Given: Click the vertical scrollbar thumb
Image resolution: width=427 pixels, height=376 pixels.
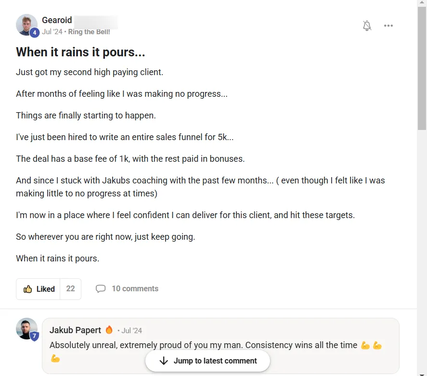Looking at the screenshot, I should [x=422, y=69].
